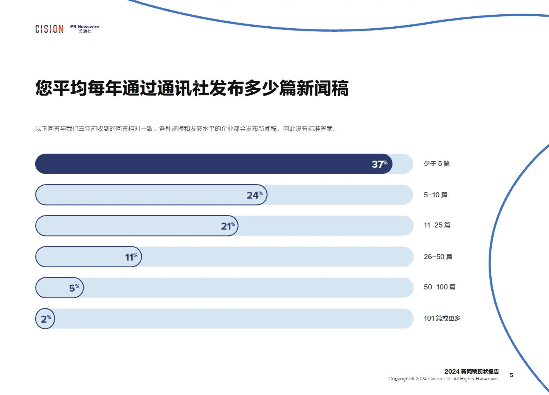Click the heading 您平均每年通过通讯社发布多少篇新闻稿

[x=192, y=88]
